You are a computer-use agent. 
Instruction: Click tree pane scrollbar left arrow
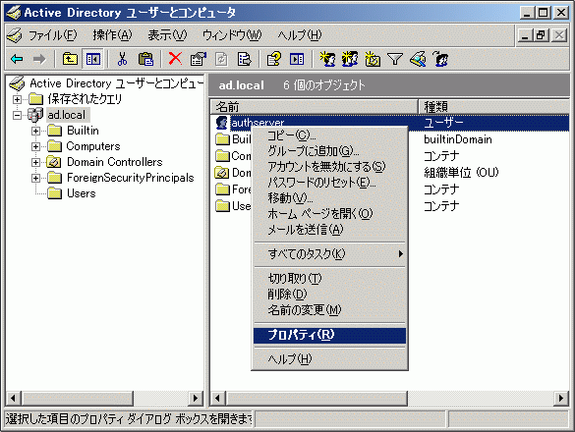click(13, 399)
